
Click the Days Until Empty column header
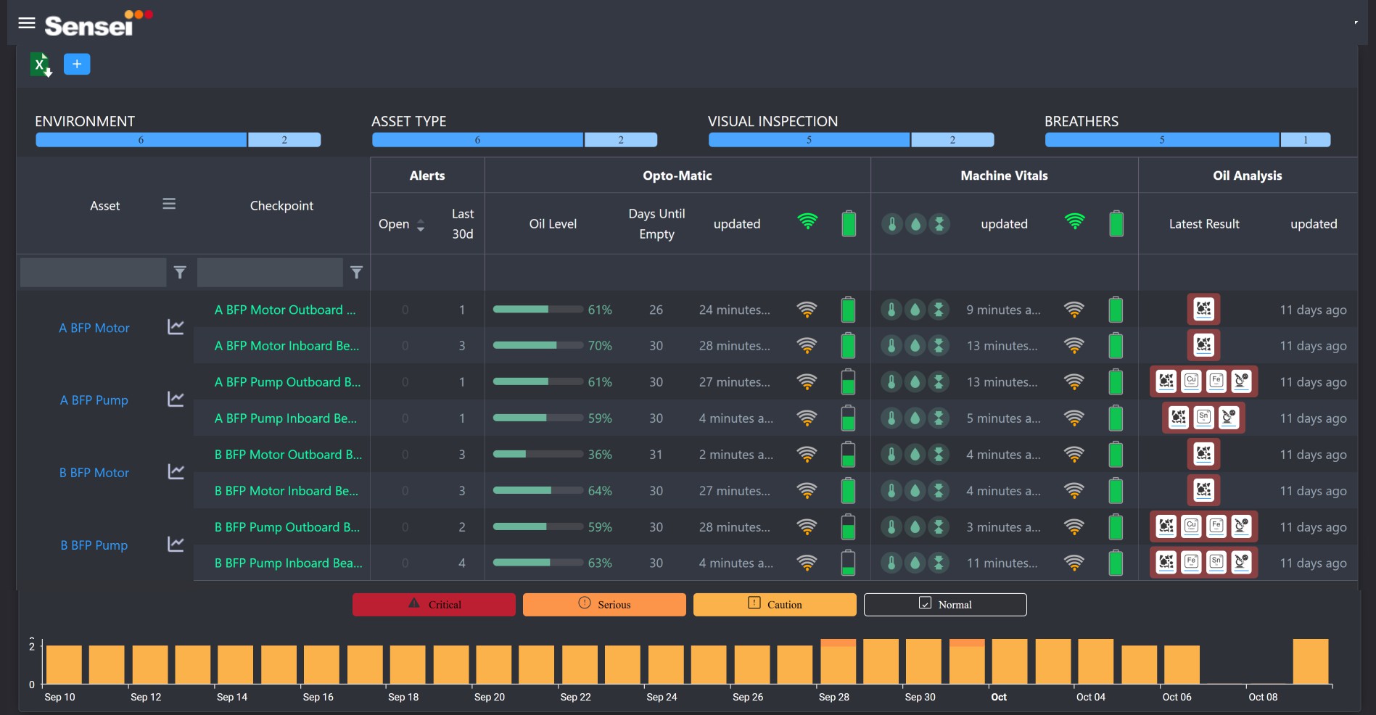656,224
